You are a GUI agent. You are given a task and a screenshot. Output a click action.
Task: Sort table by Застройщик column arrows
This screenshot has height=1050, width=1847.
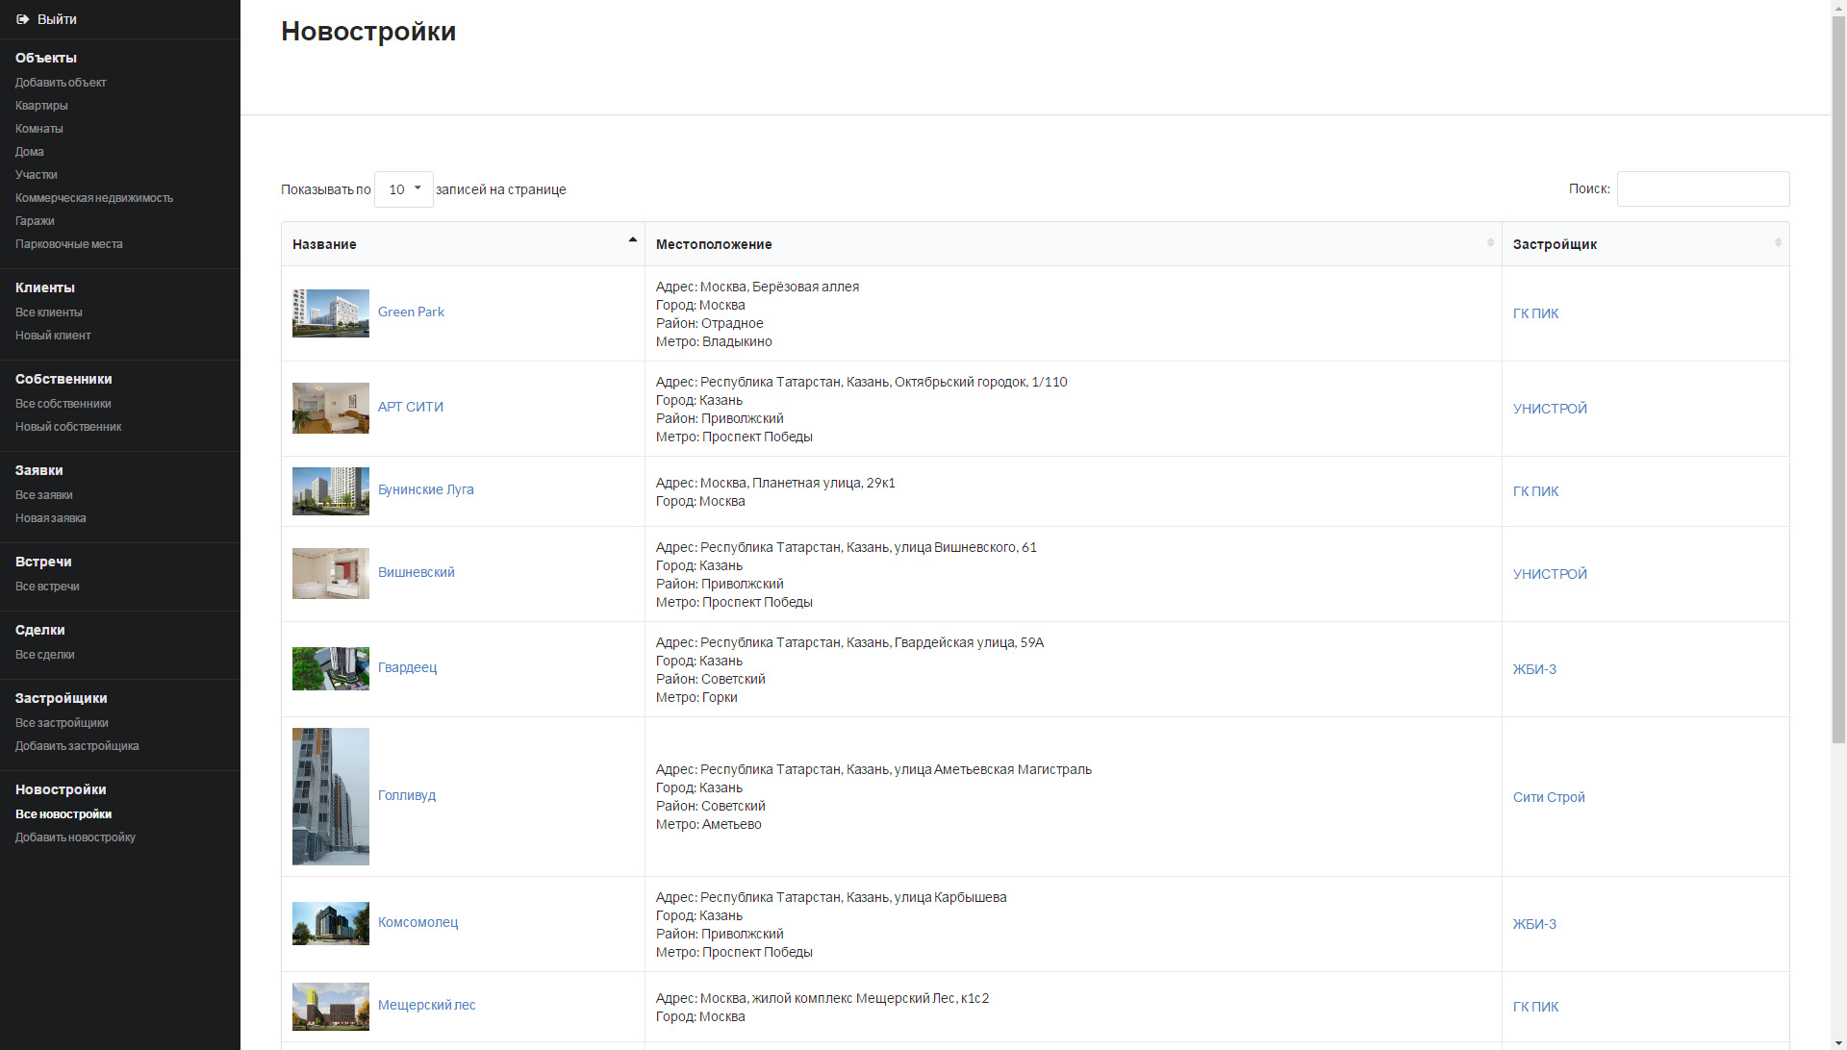pos(1778,243)
